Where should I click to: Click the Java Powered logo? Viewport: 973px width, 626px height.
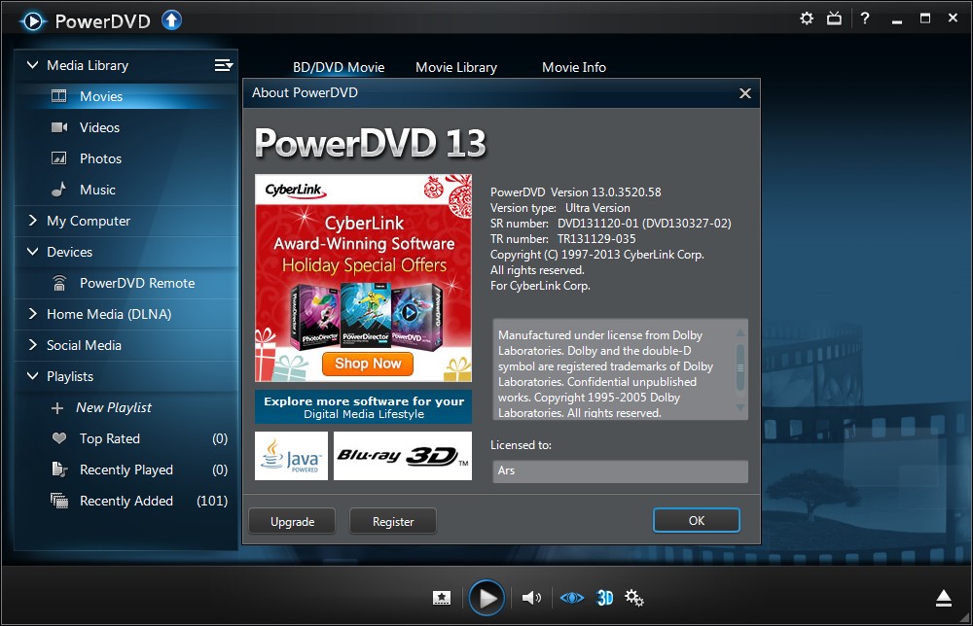tap(291, 456)
